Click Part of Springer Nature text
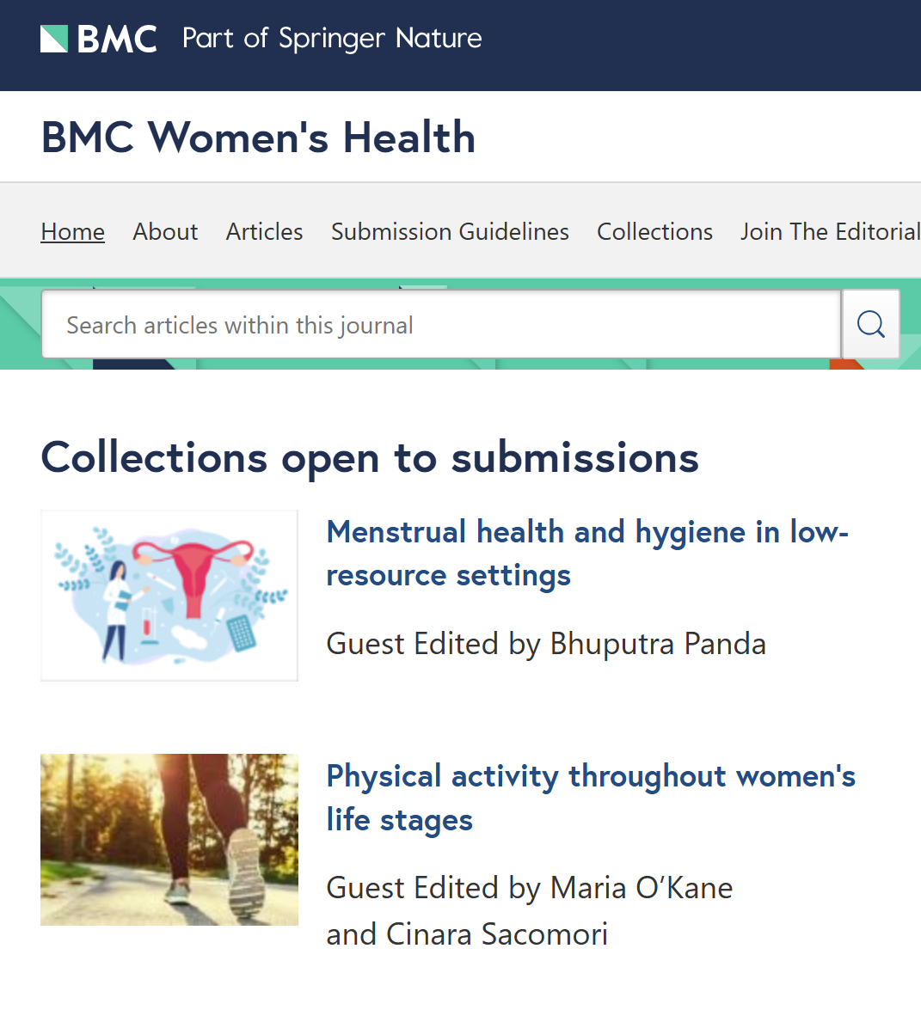 coord(332,39)
